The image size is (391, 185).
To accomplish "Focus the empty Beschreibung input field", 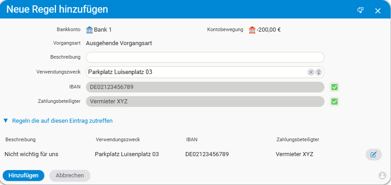I will [205, 57].
